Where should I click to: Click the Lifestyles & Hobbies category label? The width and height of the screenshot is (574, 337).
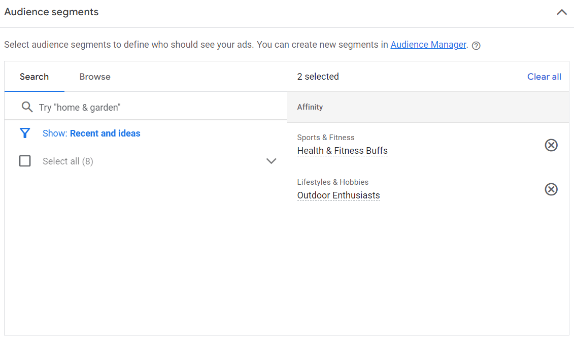click(x=332, y=182)
